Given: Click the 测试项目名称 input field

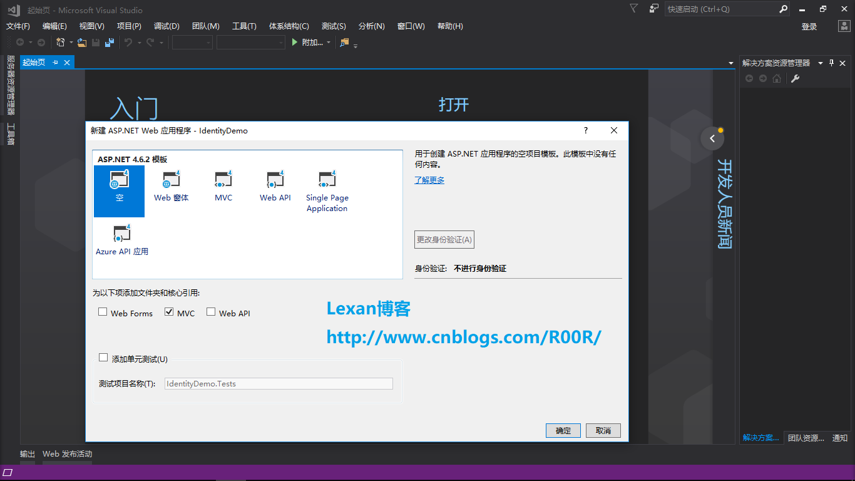Looking at the screenshot, I should [279, 384].
